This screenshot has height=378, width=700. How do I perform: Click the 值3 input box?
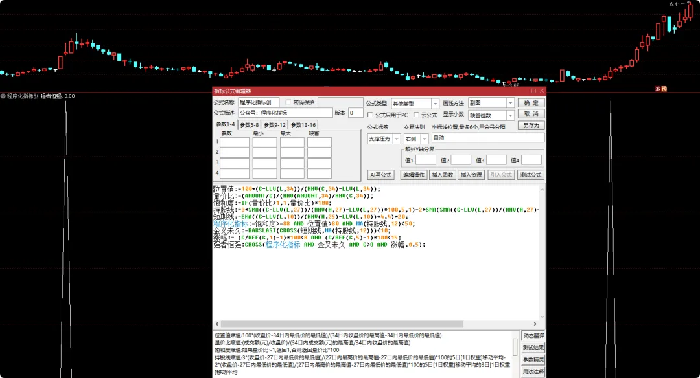click(496, 160)
